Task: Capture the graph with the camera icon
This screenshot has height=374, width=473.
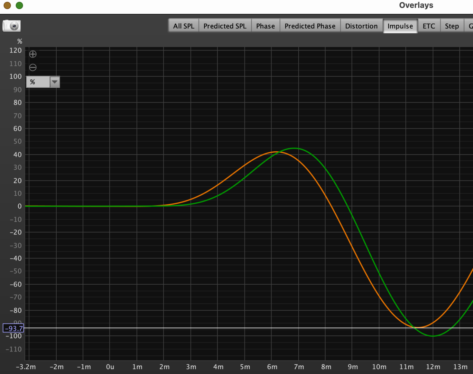Action: point(11,26)
